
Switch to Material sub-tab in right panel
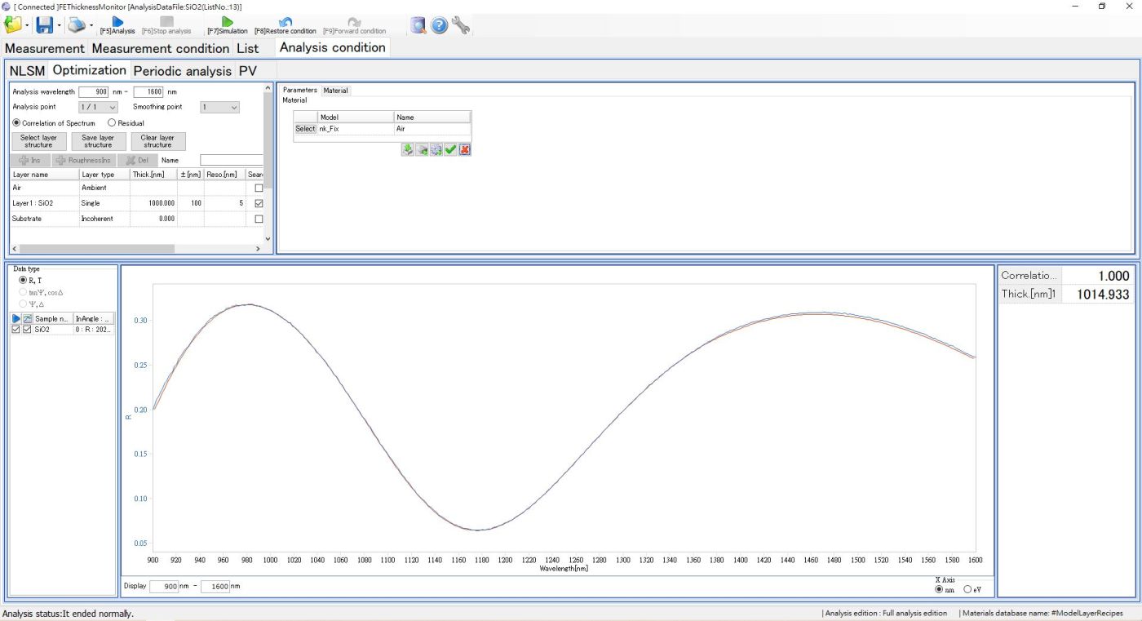[335, 91]
